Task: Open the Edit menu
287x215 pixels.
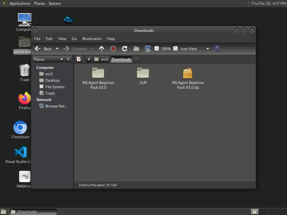Action: click(x=49, y=39)
